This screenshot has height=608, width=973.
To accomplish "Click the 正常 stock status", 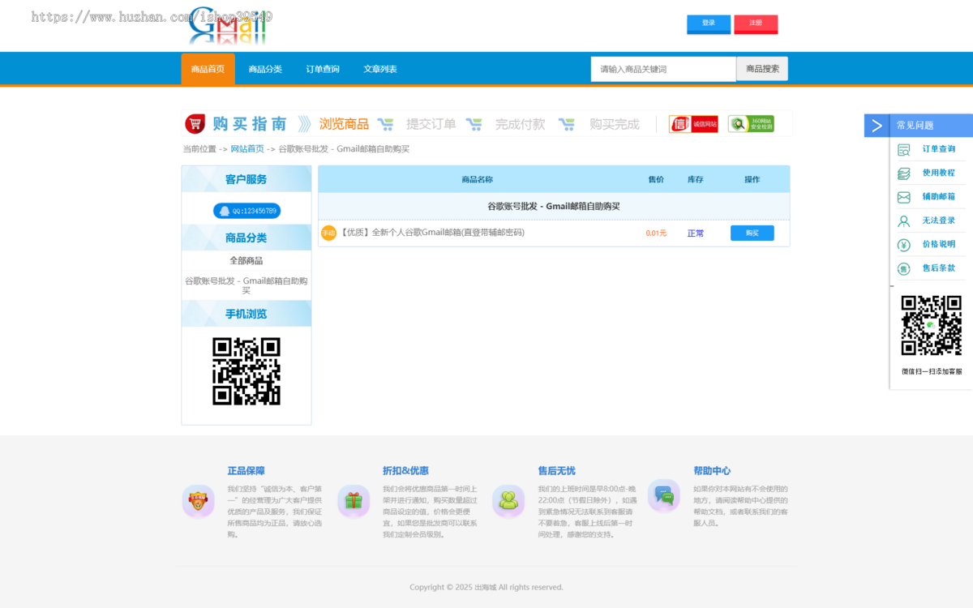I will click(696, 233).
